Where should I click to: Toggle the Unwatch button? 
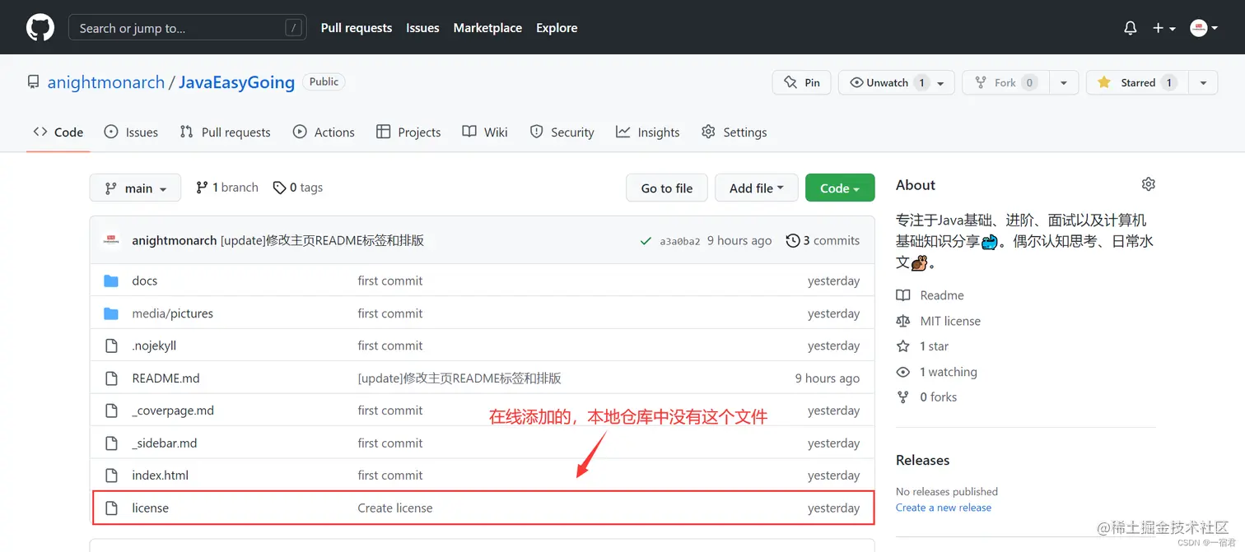[x=897, y=82]
